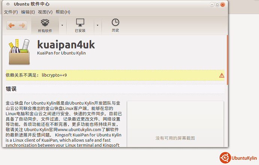Viewport: 259px width, 165px height.
Task: Click the www.ubuntukylin.com text in description
Action: (x=79, y=130)
